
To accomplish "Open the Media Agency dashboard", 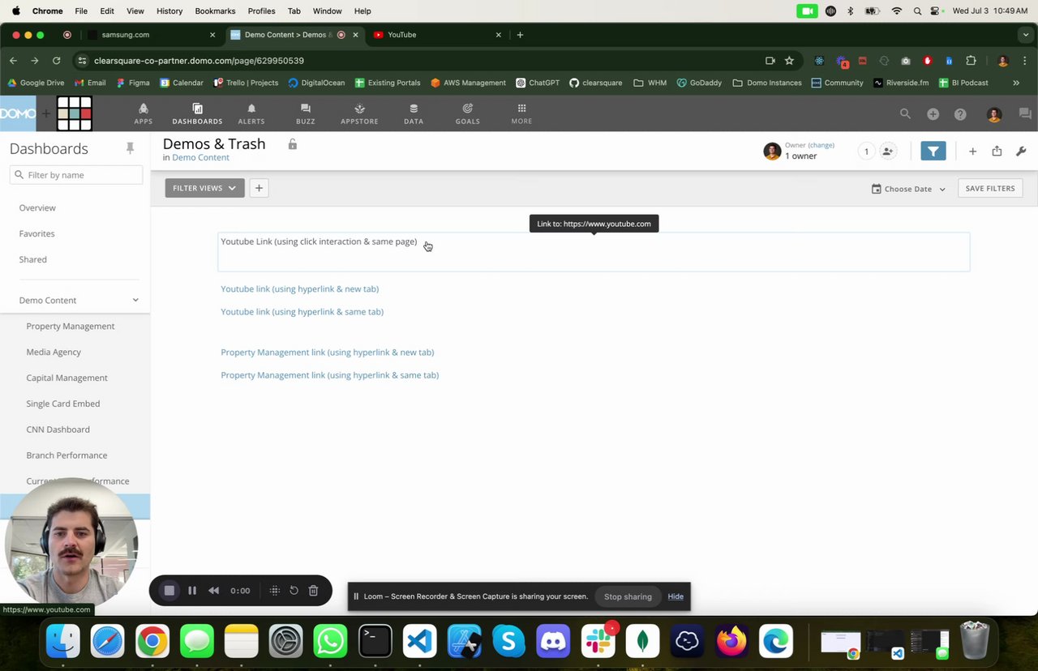I will pos(54,352).
